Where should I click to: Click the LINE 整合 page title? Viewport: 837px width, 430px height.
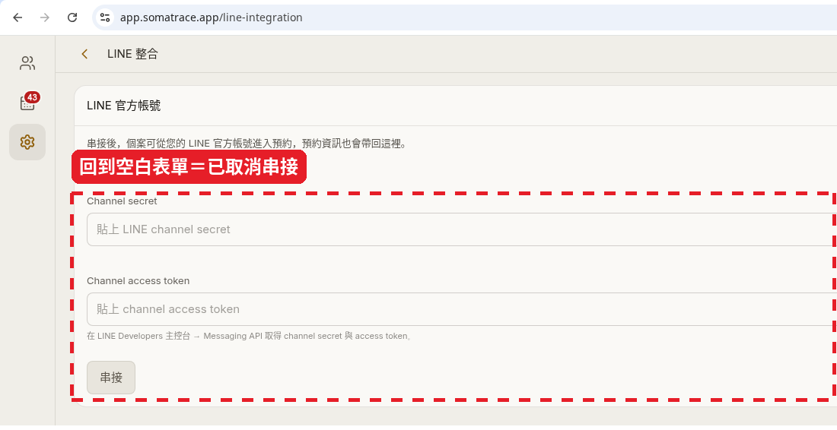[x=132, y=54]
